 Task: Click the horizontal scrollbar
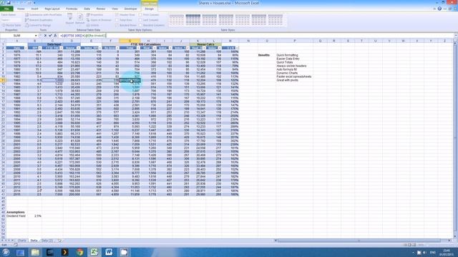click(x=359, y=241)
